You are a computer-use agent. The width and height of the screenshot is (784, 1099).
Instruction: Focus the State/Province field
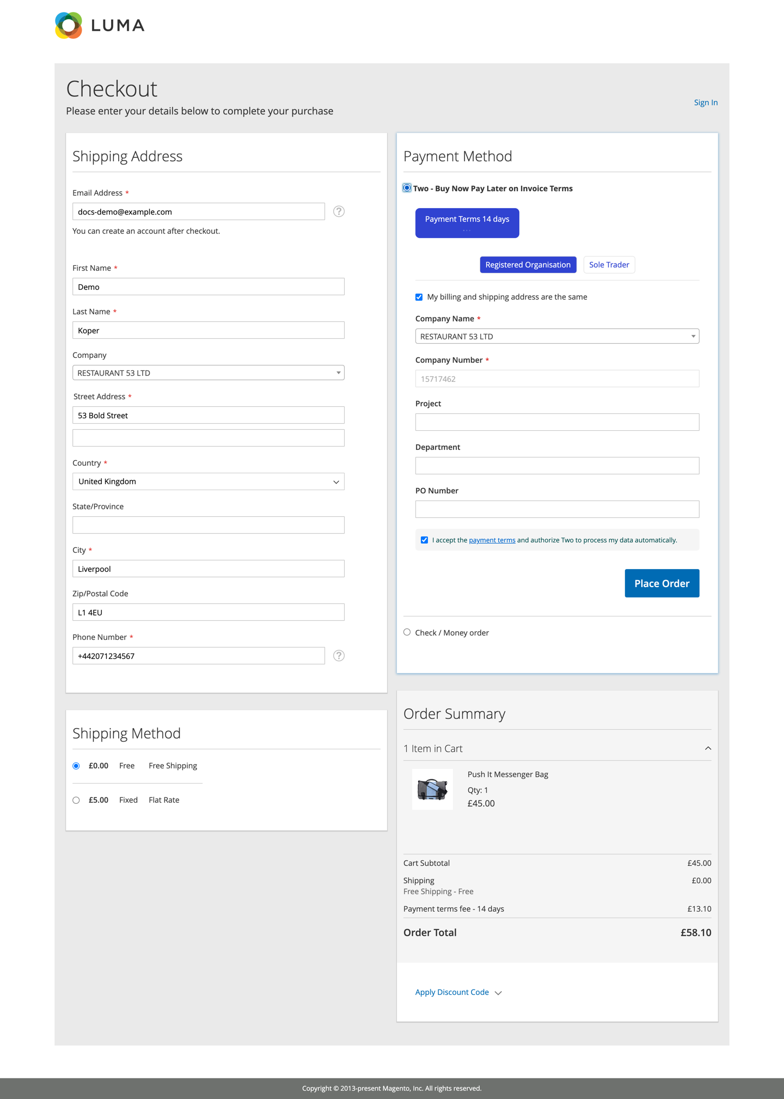(x=209, y=525)
